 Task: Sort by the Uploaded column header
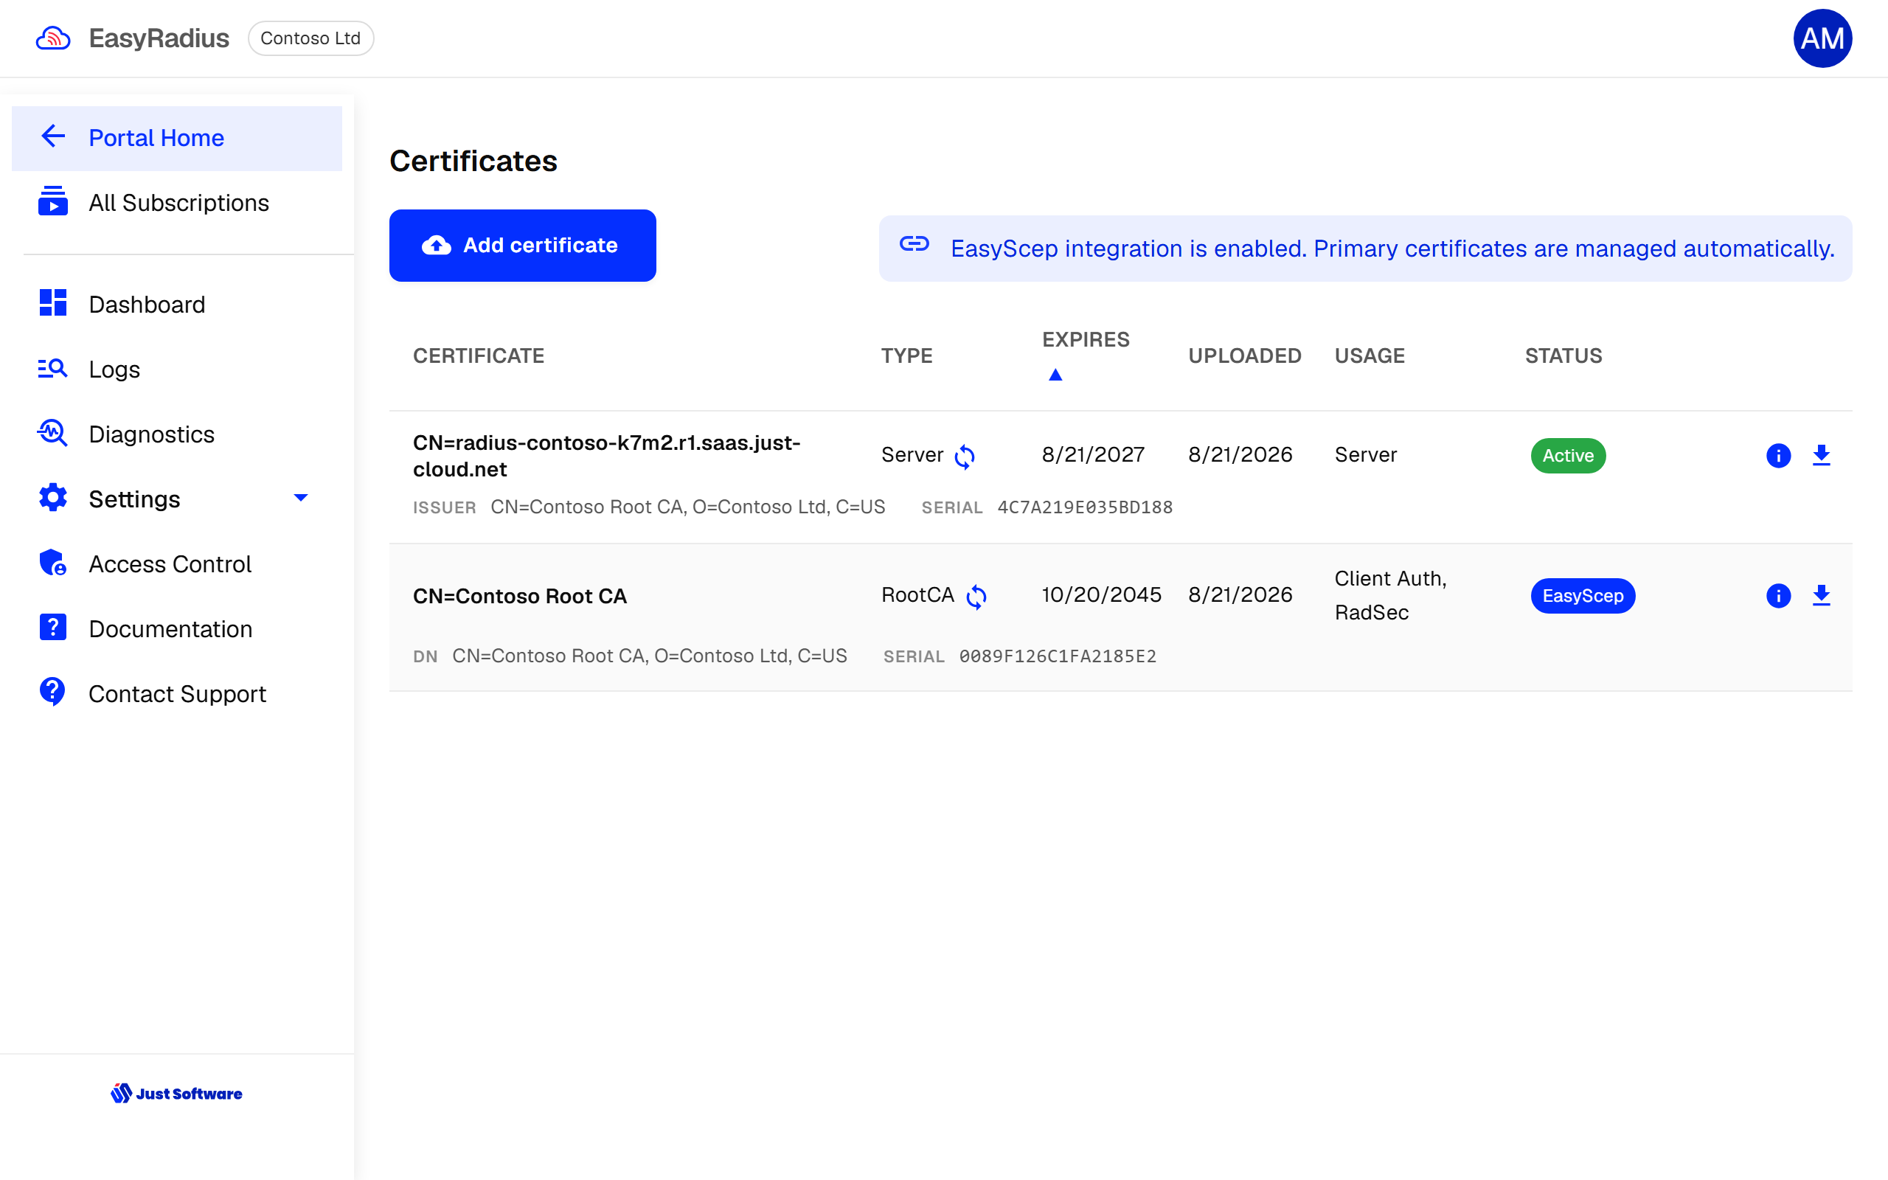point(1244,356)
